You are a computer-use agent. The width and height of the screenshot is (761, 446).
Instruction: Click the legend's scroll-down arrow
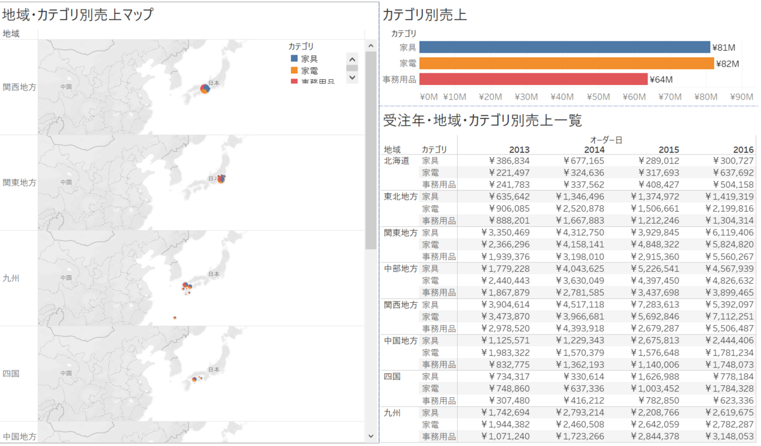(x=352, y=77)
